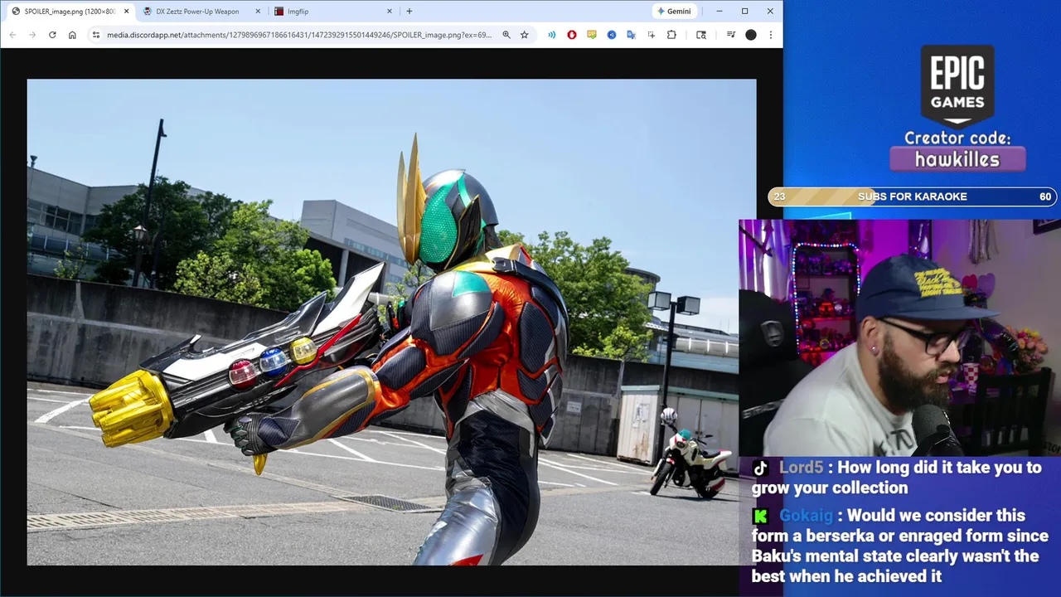Screen dimensions: 1061x597
Task: Click the media.discordapp.net address bar
Action: (298, 35)
